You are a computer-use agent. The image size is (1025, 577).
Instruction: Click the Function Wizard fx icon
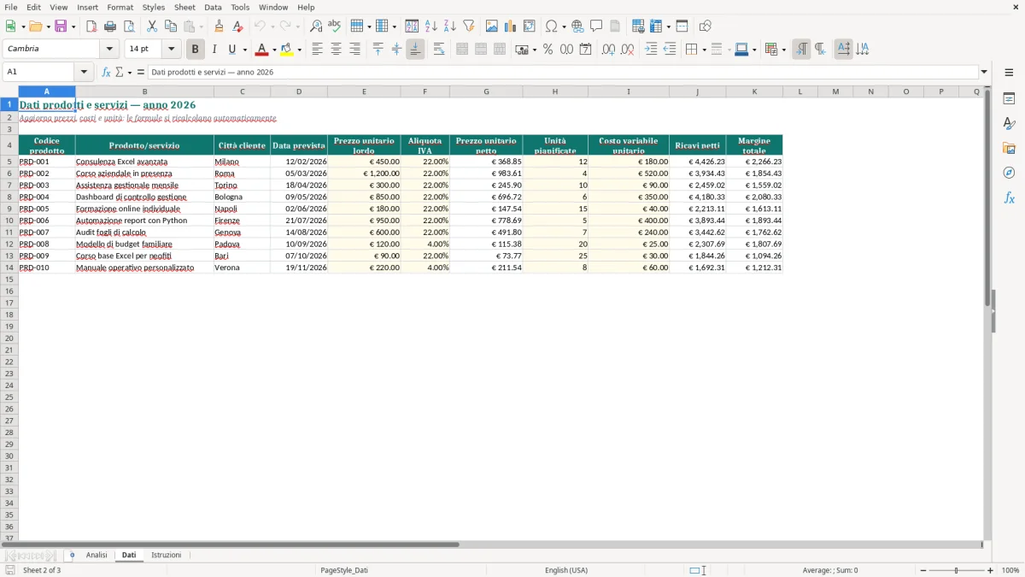point(106,72)
